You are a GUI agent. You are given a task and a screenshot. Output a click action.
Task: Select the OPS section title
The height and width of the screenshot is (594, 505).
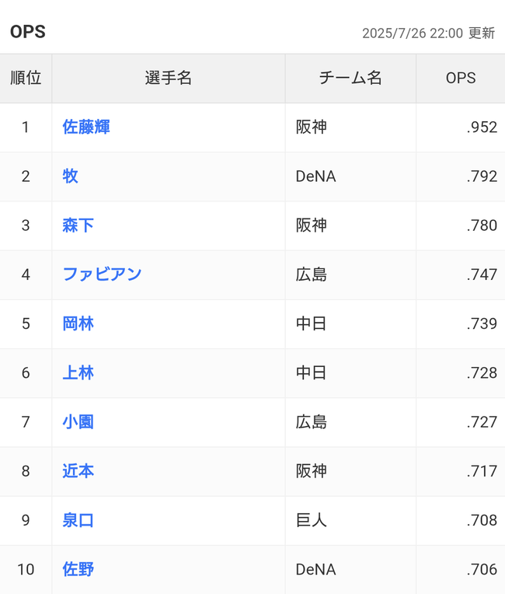(x=28, y=32)
